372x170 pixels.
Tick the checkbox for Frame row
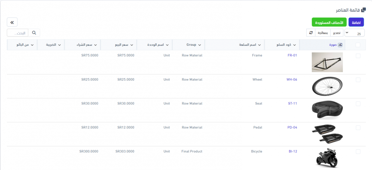pos(358,56)
